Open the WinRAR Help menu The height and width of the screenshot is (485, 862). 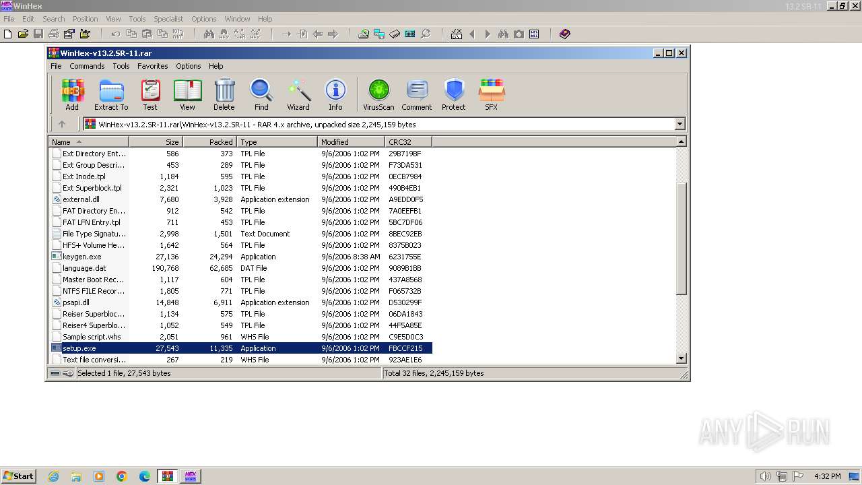[215, 66]
